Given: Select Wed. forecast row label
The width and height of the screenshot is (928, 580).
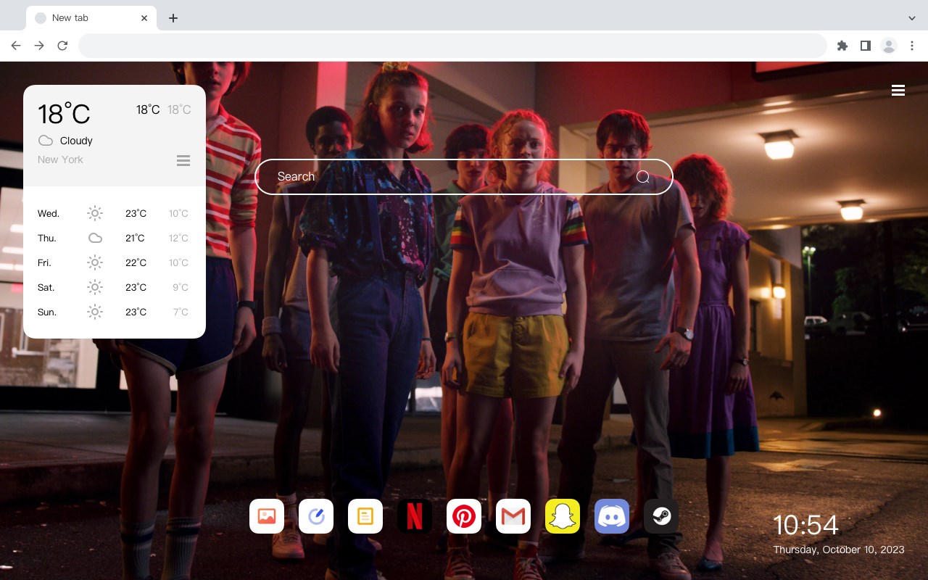Looking at the screenshot, I should (x=49, y=214).
